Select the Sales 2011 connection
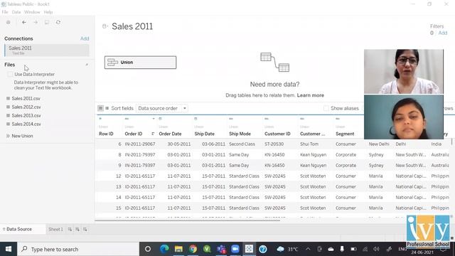Screen dimensions: 455x256 [x=47, y=50]
